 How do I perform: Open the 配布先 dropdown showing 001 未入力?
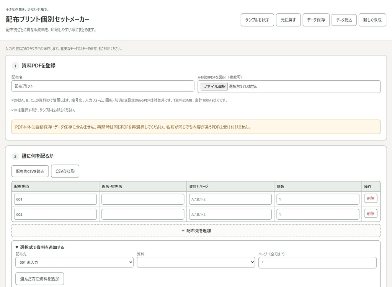(x=74, y=262)
